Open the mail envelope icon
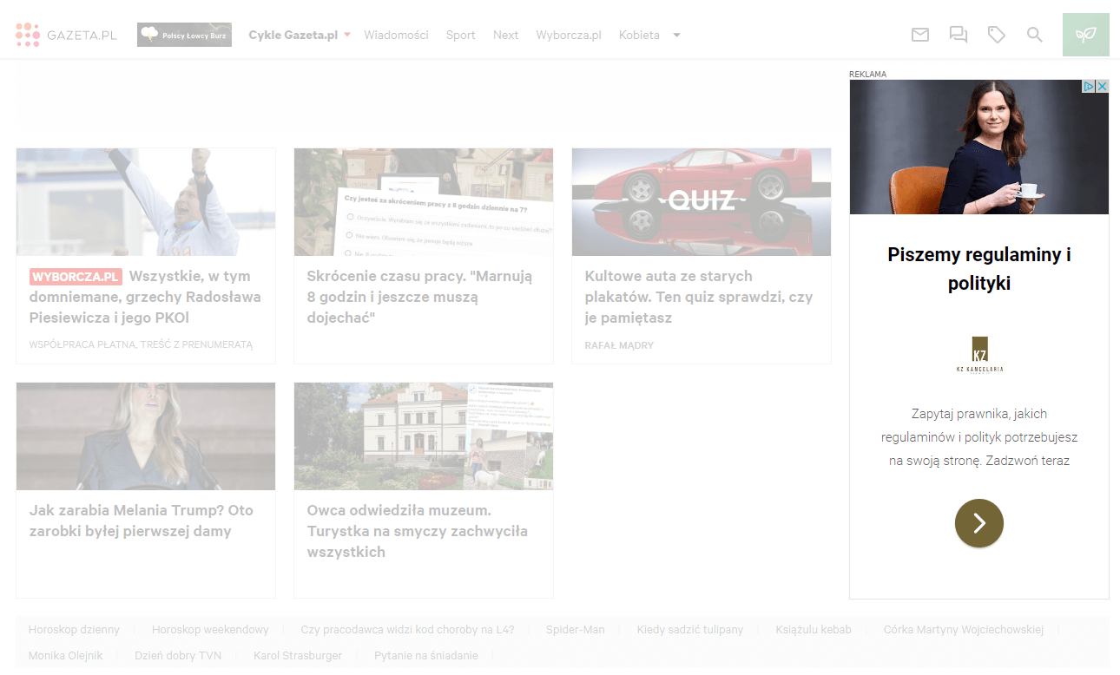This screenshot has height=675, width=1120. (x=919, y=35)
